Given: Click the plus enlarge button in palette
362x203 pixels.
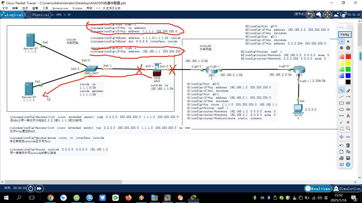Looking at the screenshot, I should pyautogui.click(x=342, y=137).
